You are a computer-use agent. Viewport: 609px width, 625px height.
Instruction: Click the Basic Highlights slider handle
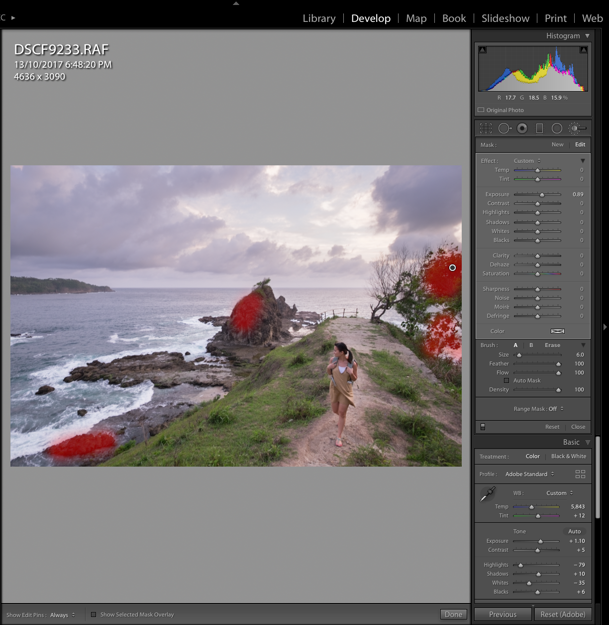tap(520, 565)
